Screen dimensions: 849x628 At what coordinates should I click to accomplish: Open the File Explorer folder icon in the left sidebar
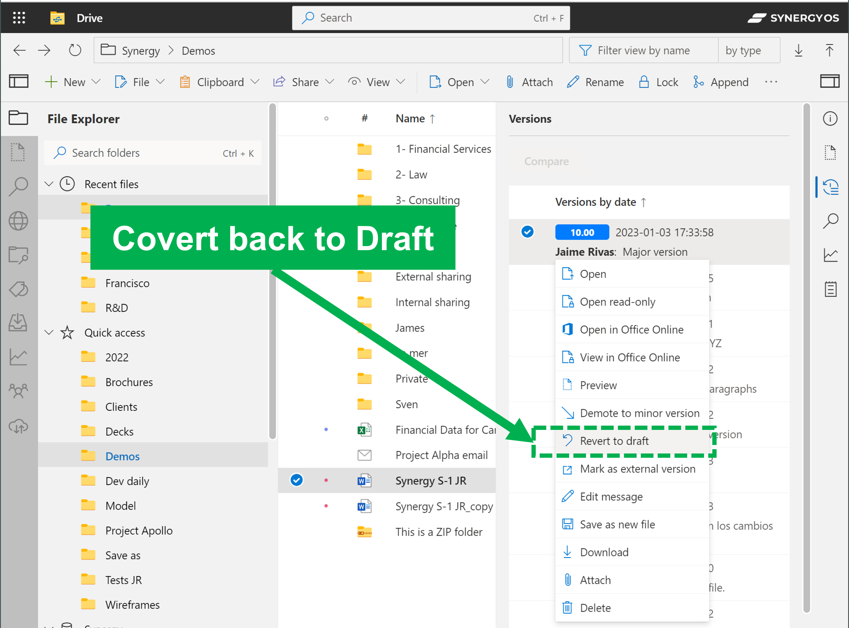coord(18,118)
